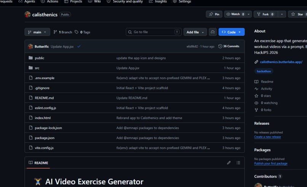The image size is (307, 187).
Task: View the 0 forks link
Action: (x=266, y=110)
